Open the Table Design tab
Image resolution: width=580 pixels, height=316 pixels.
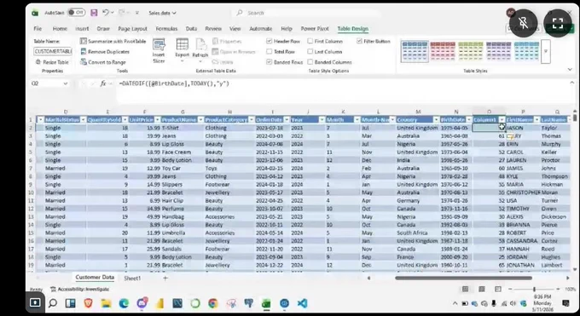coord(352,28)
